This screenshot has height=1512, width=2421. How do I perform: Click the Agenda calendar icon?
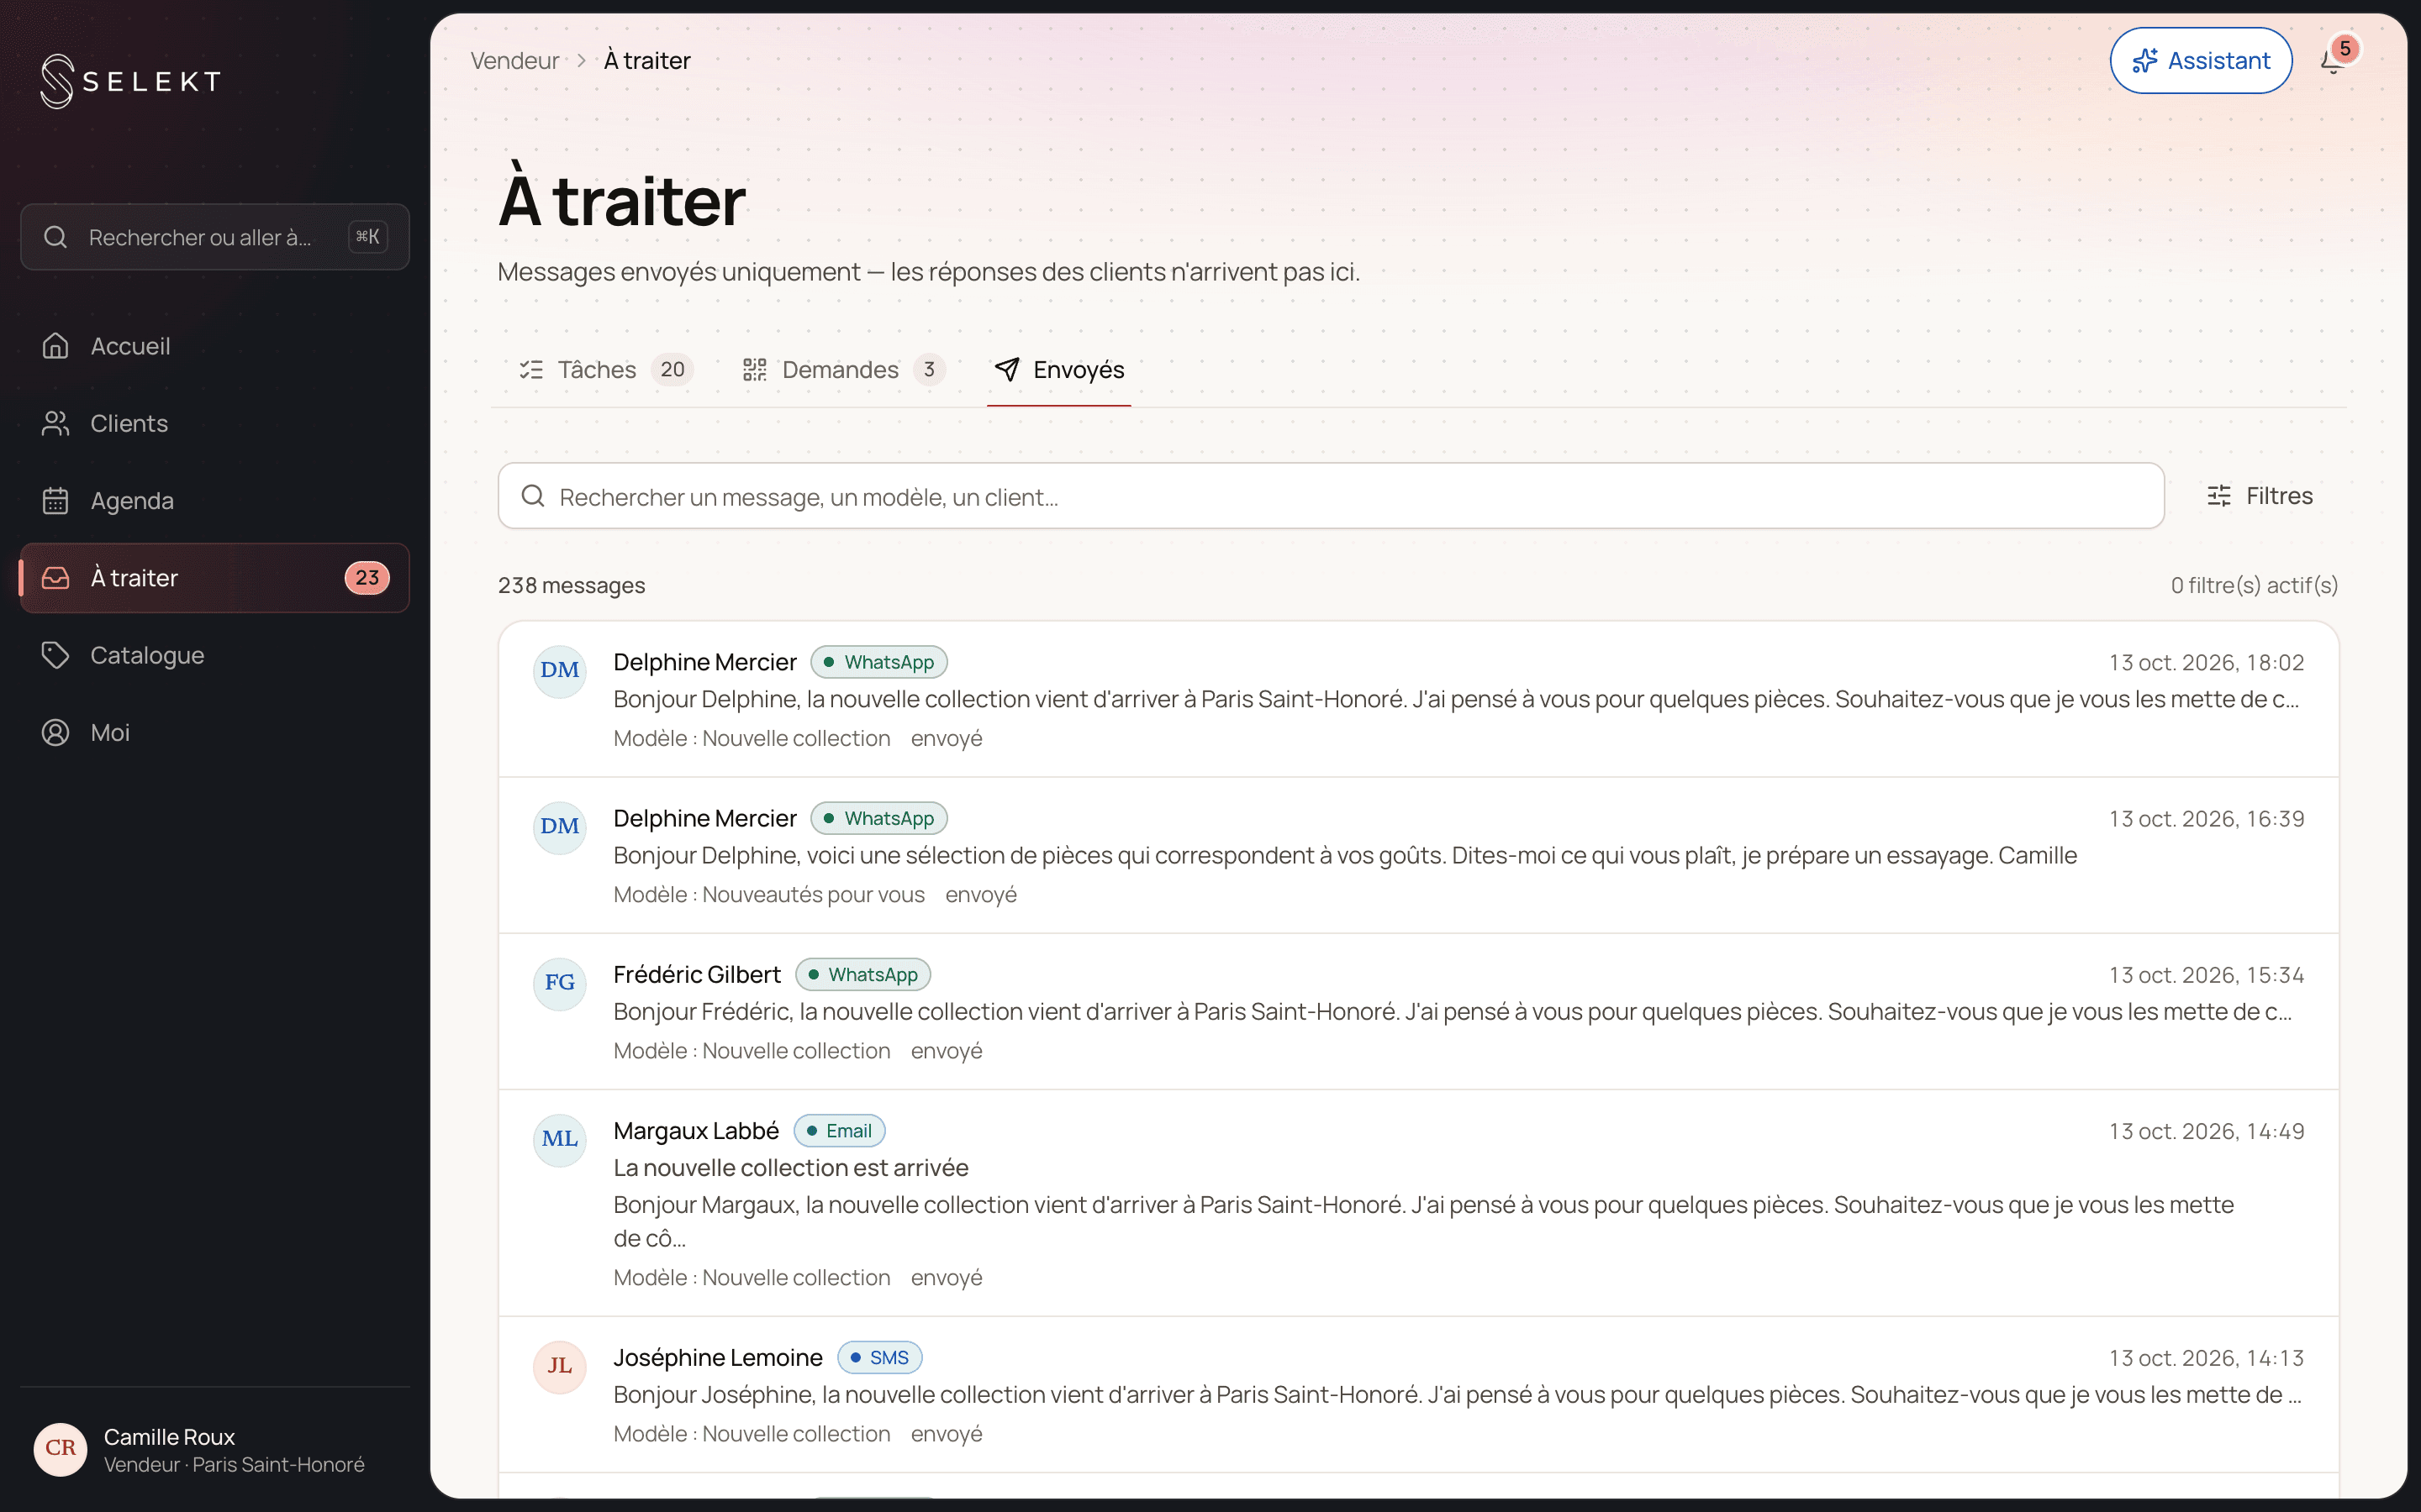(56, 500)
